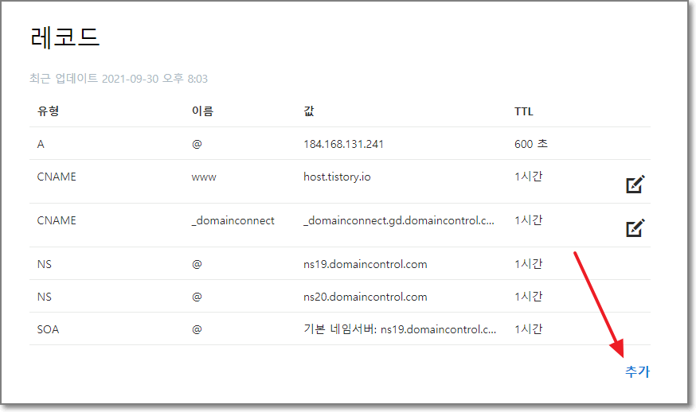Click the 유형 column header
This screenshot has height=412, width=696.
click(x=48, y=111)
